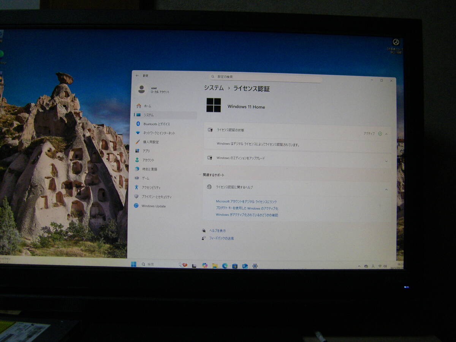Click the edition upgrade certificate icon
The width and height of the screenshot is (456, 342).
tap(210, 158)
